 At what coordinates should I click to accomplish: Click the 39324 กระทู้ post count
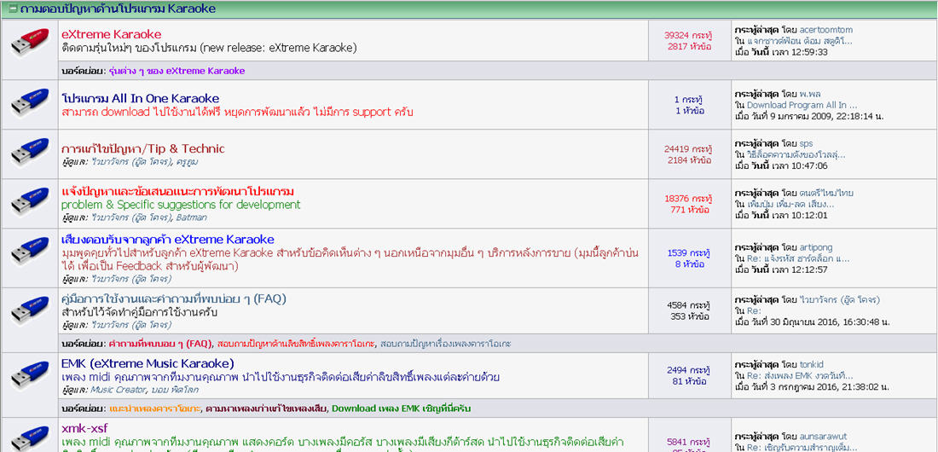[x=688, y=35]
